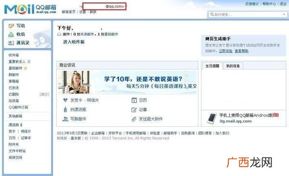
Task: Click [清空] next to 已删除
Action: click(44, 95)
